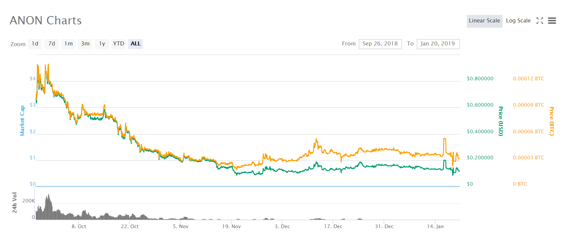Set zoom range to 7d
Screen dimensions: 571x238
coord(52,44)
